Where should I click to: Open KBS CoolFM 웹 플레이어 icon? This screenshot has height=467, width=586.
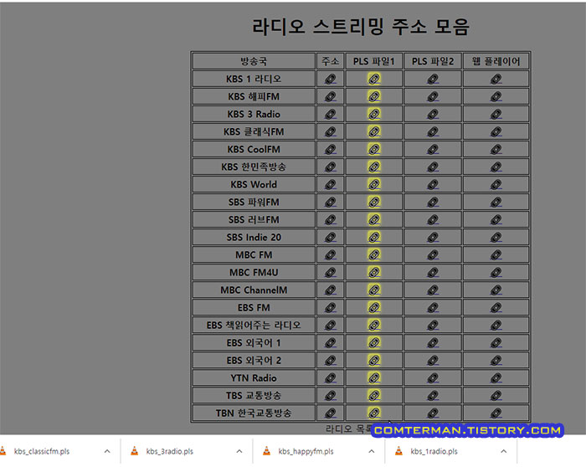click(496, 150)
